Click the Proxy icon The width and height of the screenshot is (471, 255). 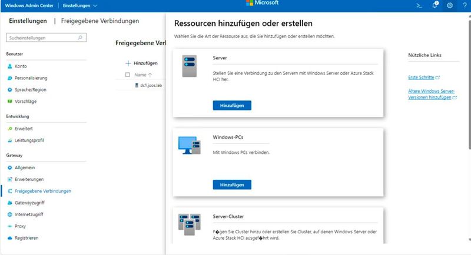(x=9, y=226)
